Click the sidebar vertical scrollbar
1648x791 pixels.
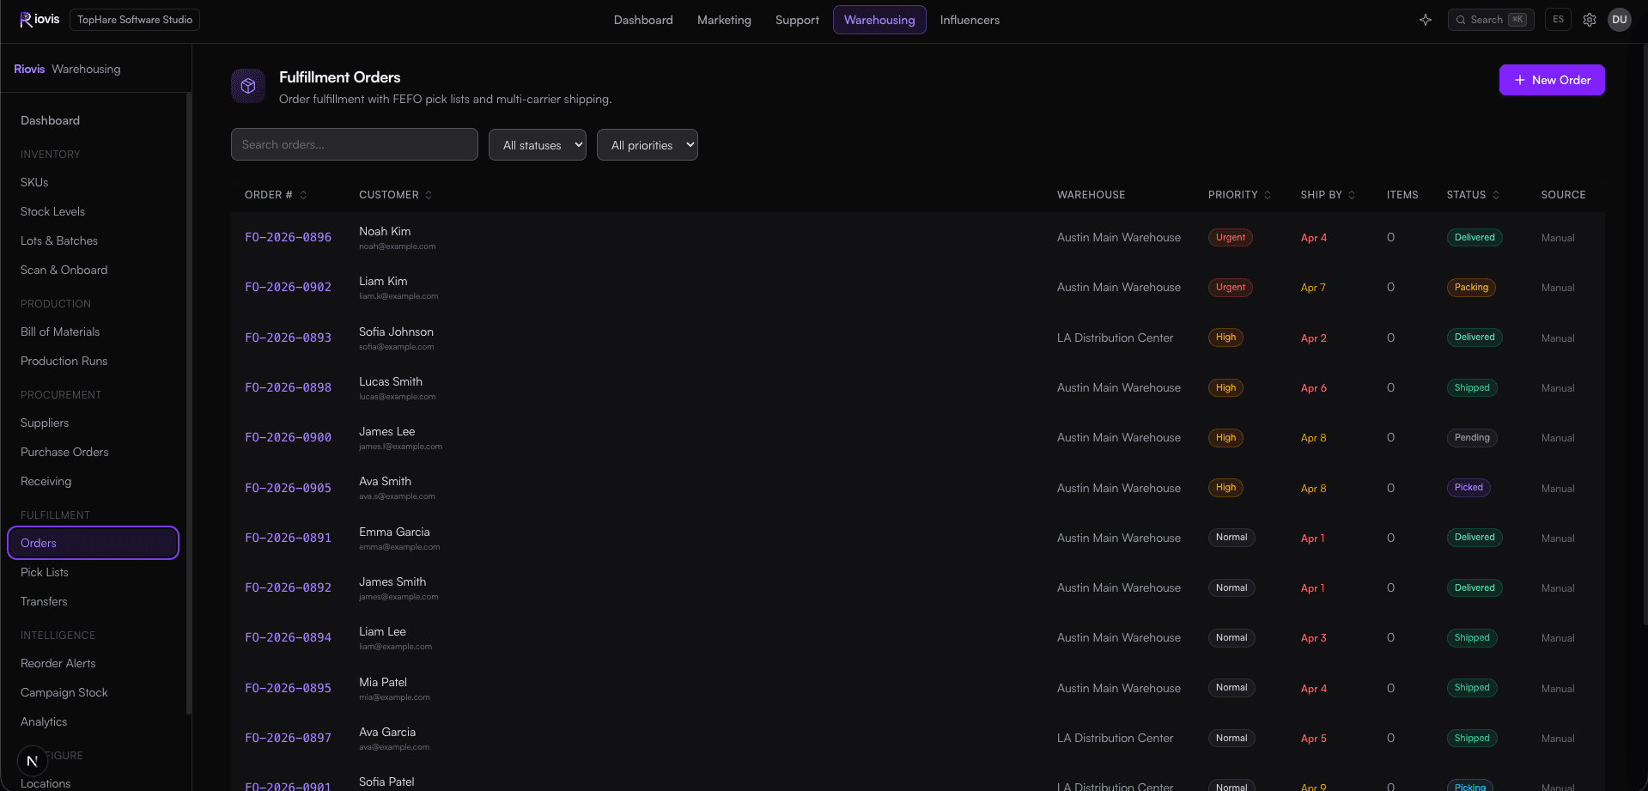click(188, 404)
